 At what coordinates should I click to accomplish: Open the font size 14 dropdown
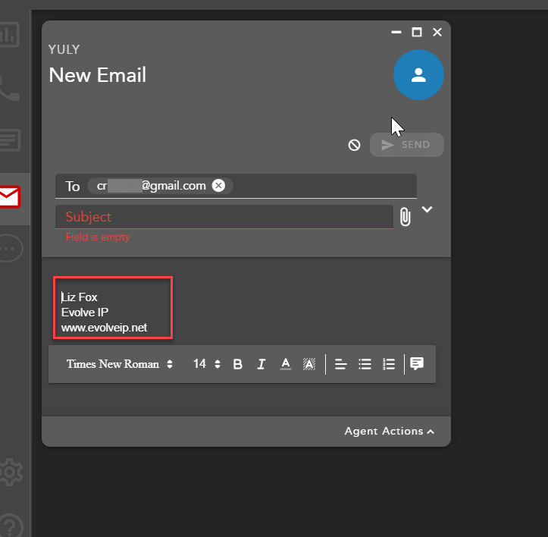click(x=206, y=364)
